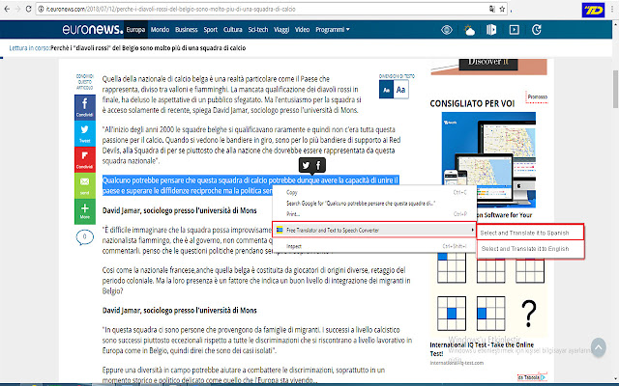Click the Taboola icon at bottom right
This screenshot has width=619, height=386.
point(544,377)
